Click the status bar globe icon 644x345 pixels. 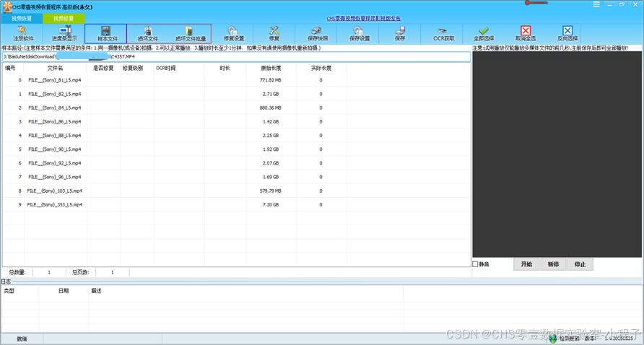553,339
